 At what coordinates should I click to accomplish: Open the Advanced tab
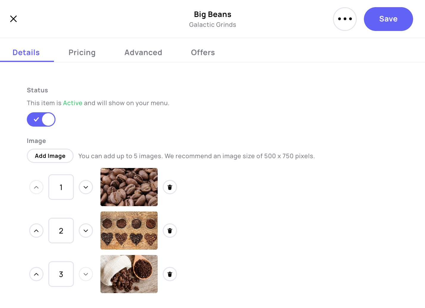[143, 52]
